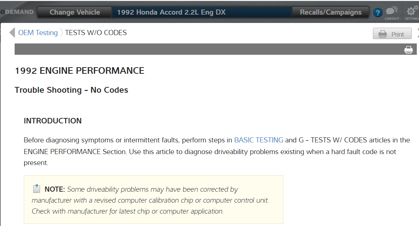This screenshot has height=226, width=419.
Task: Open the BASIC TESTING link
Action: tap(258, 140)
